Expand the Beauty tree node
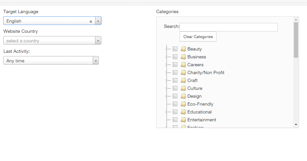This screenshot has height=161, width=307. [x=167, y=49]
